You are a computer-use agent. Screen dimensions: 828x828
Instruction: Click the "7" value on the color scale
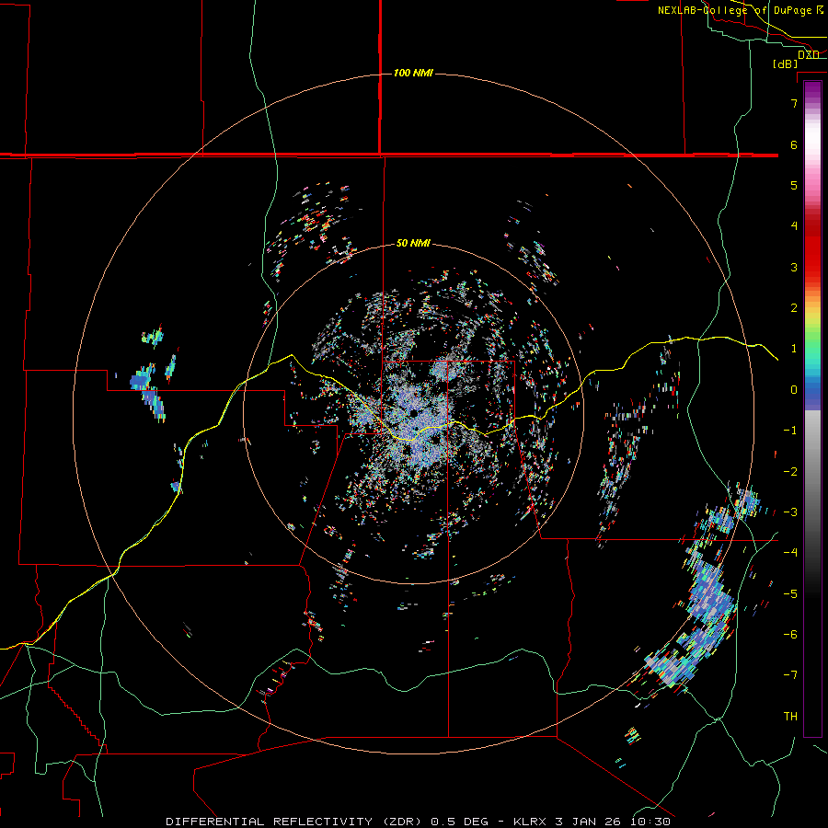[x=794, y=103]
